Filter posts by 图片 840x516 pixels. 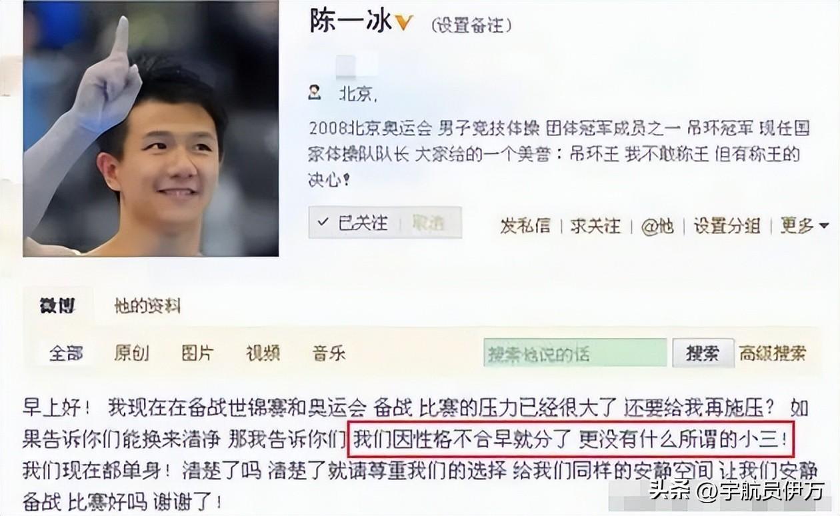pos(197,353)
